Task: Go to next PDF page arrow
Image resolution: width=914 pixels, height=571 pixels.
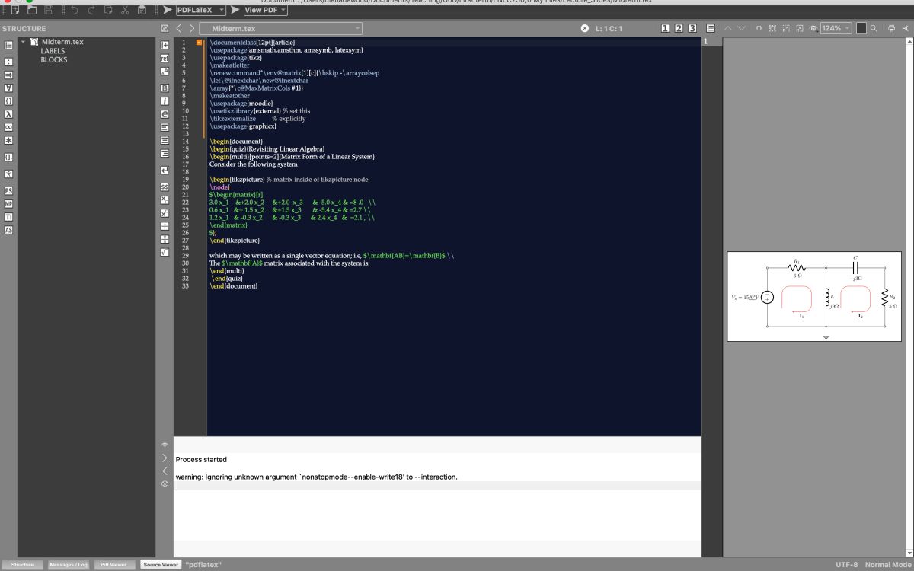Action: 742,28
